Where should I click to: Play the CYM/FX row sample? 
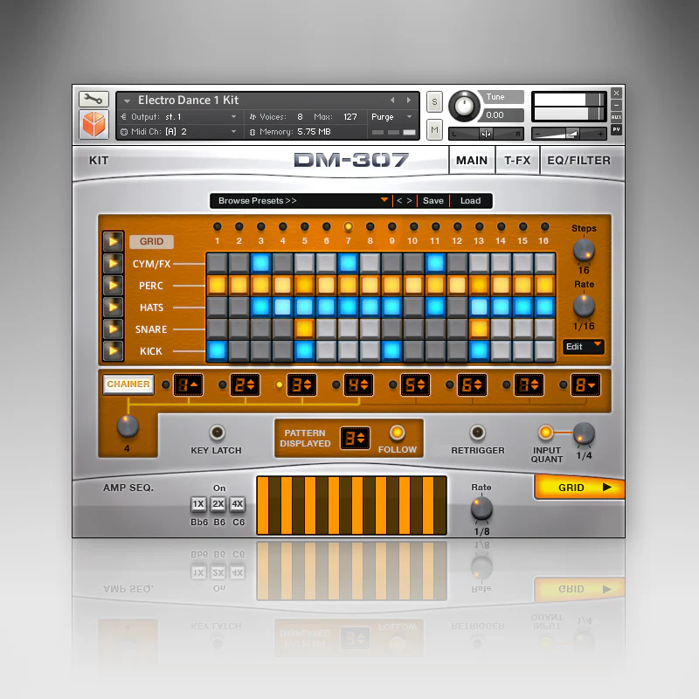(113, 264)
